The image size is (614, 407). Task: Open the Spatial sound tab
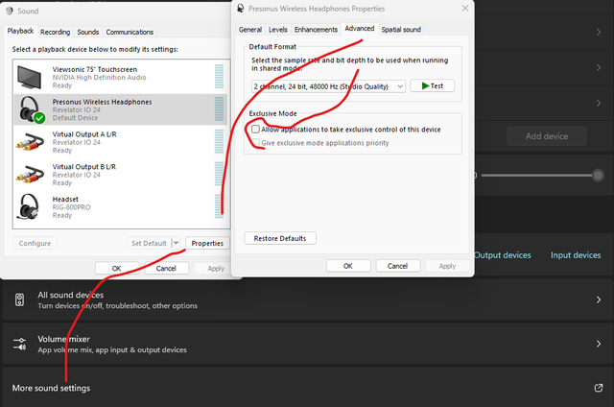(401, 30)
